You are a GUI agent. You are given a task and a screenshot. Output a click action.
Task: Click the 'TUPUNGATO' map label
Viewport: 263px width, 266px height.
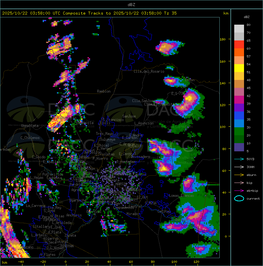[x=52, y=220]
